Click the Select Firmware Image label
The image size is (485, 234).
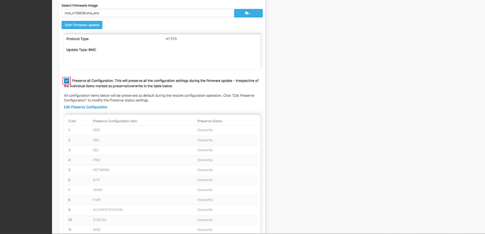pos(79,5)
